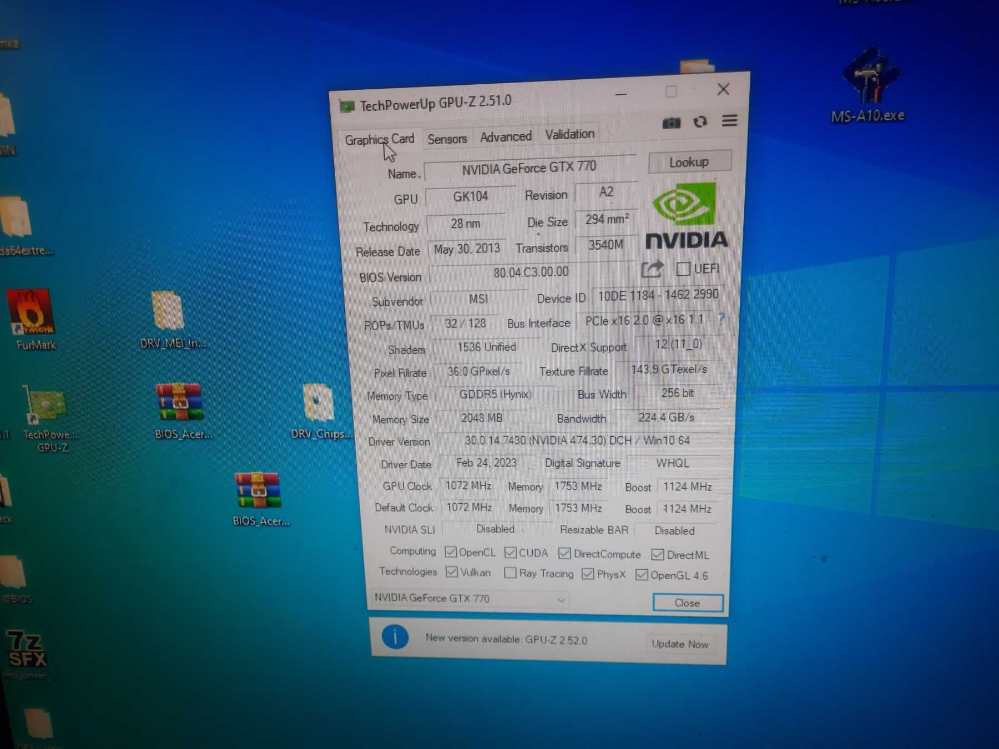Click the info icon in update banner

395,637
